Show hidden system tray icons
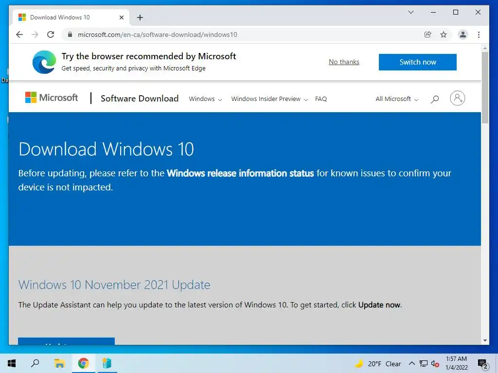The width and height of the screenshot is (498, 373). point(411,363)
